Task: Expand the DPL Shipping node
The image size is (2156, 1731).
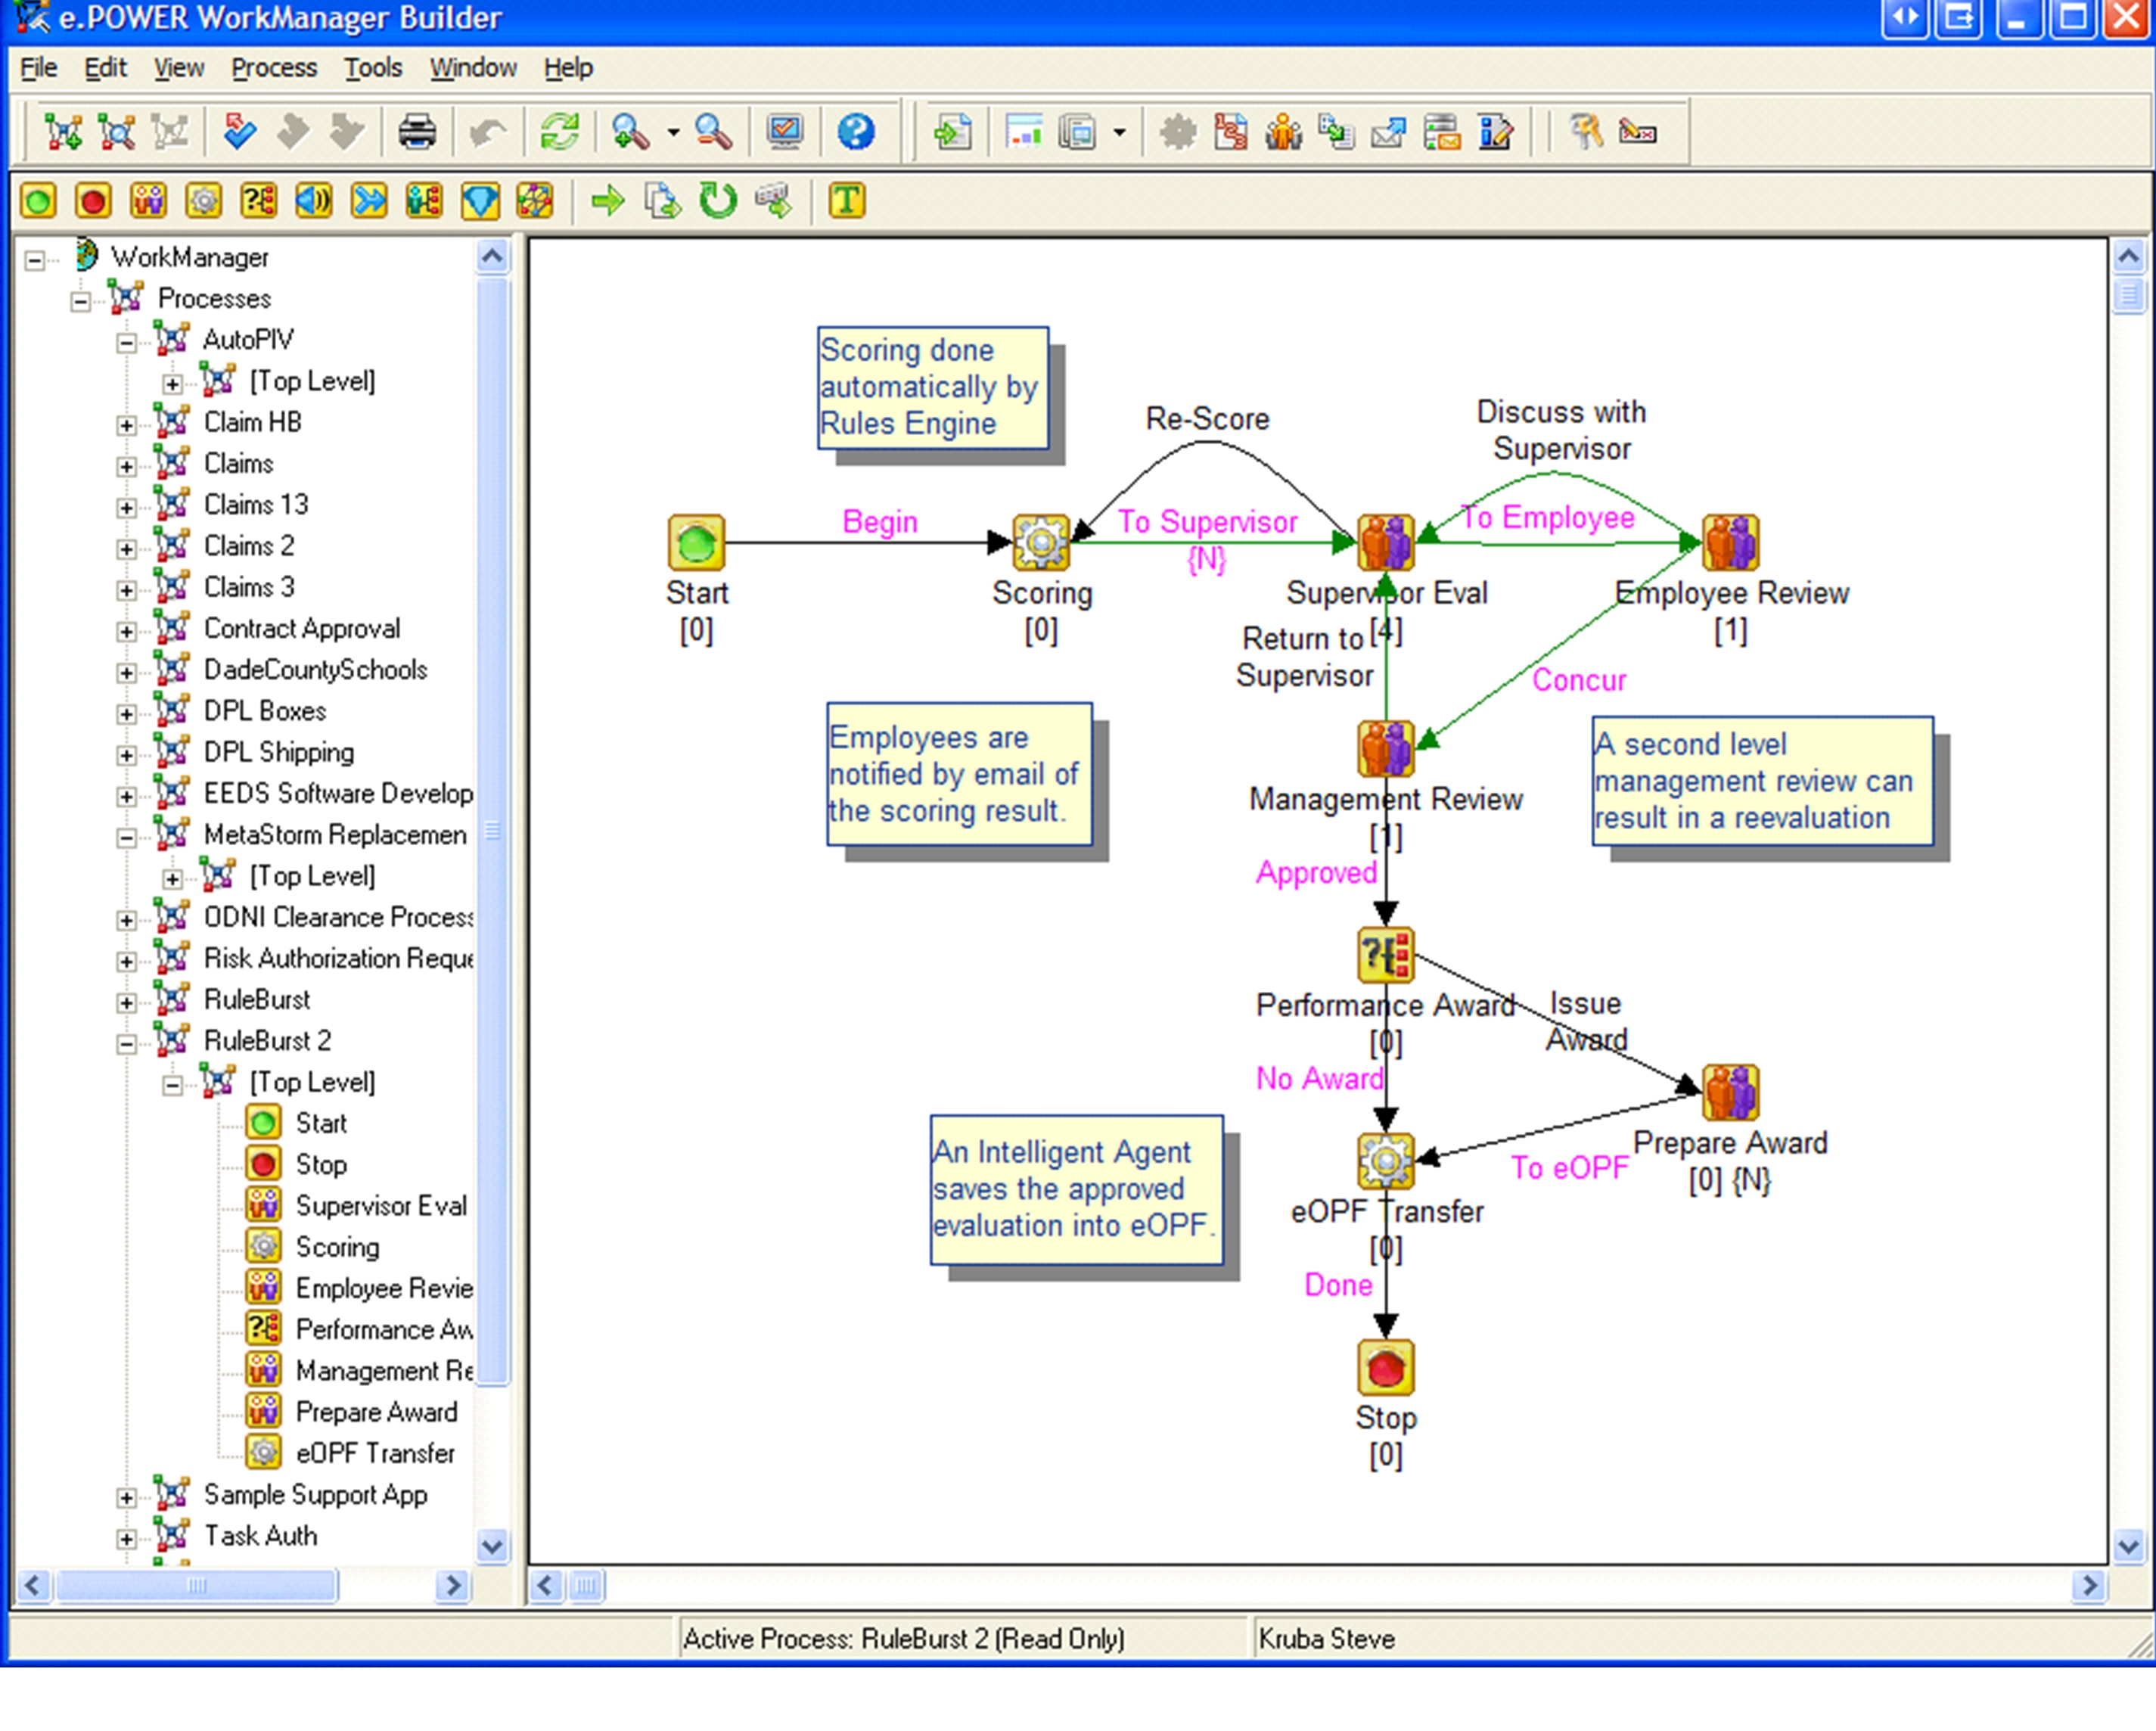Action: click(x=127, y=755)
